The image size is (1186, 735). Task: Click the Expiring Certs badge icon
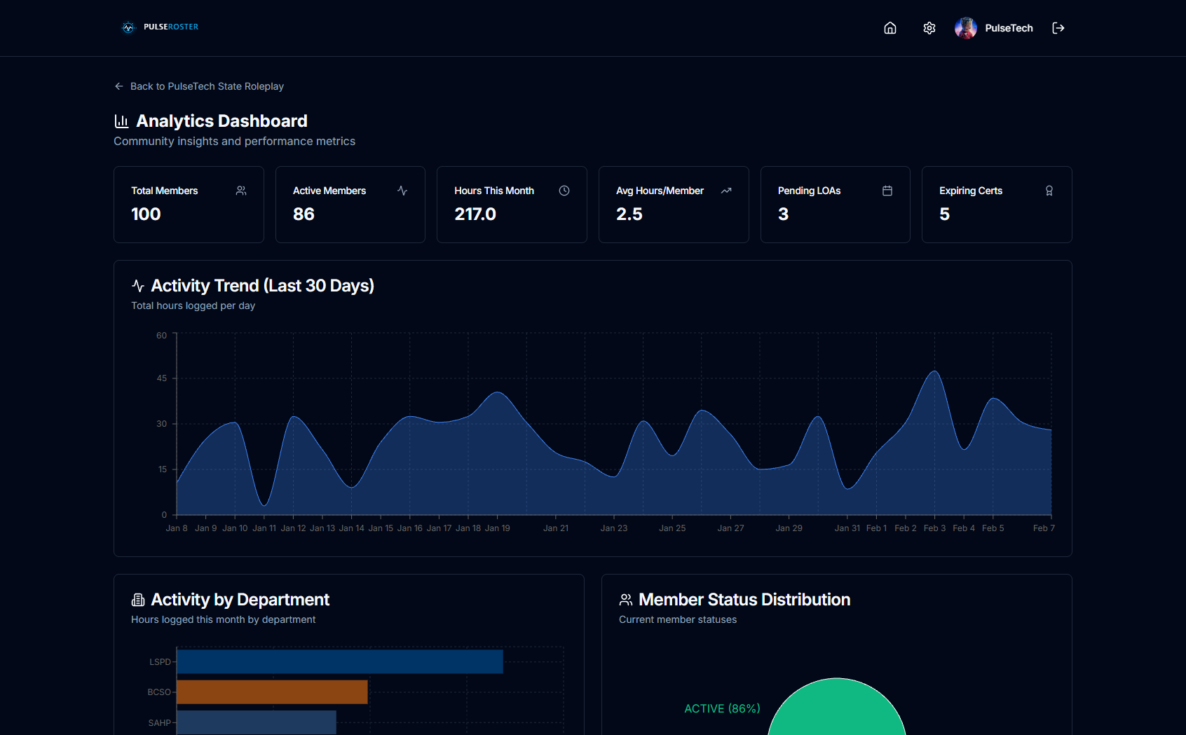coord(1049,191)
